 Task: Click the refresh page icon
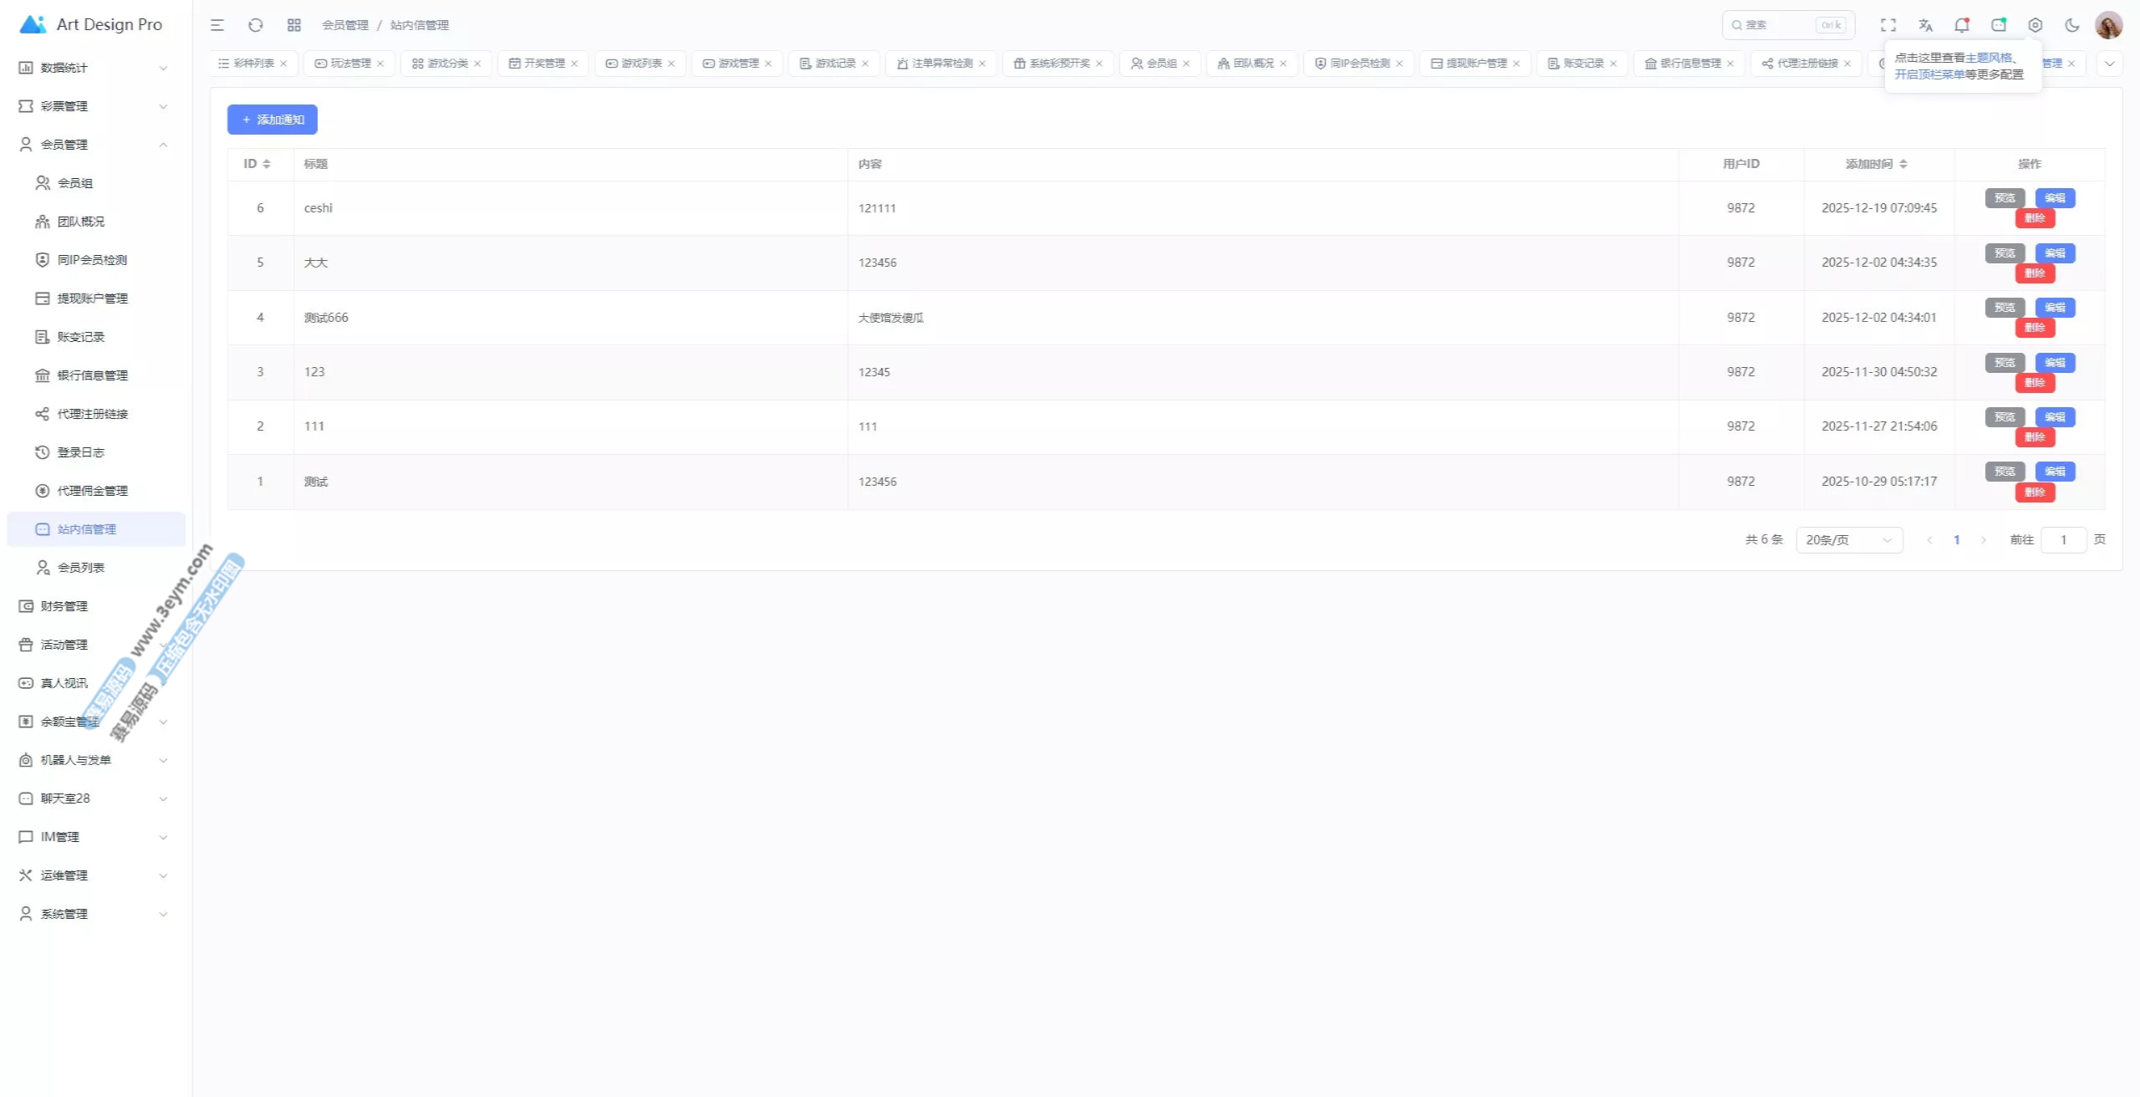(256, 25)
